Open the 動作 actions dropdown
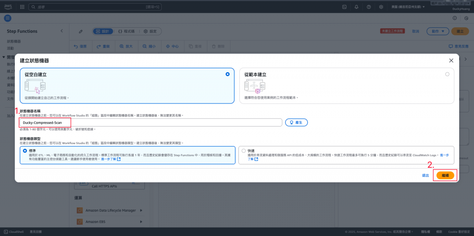Image resolution: width=474 pixels, height=236 pixels. coord(438,31)
